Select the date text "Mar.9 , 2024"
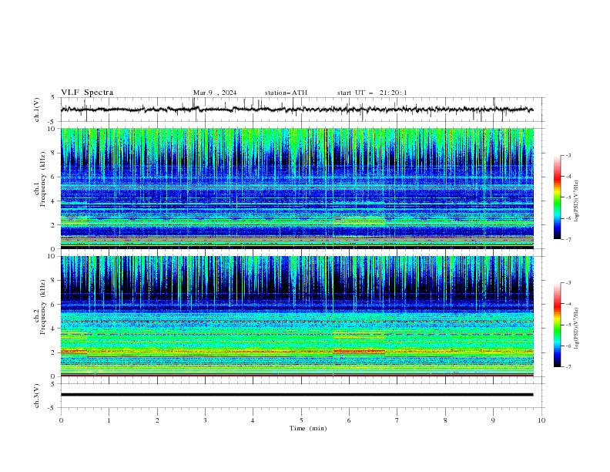The height and width of the screenshot is (472, 610). [x=215, y=93]
